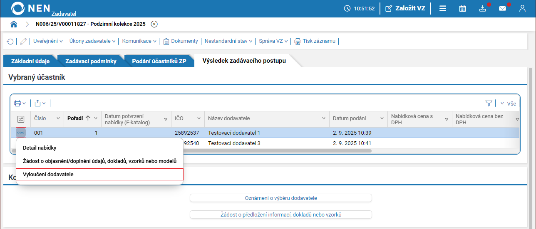Screen dimensions: 536x229
Task: Click the refresh record icon
Action: (10, 41)
